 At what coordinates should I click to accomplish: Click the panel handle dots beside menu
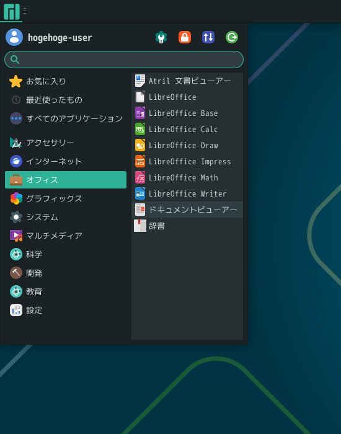25,11
